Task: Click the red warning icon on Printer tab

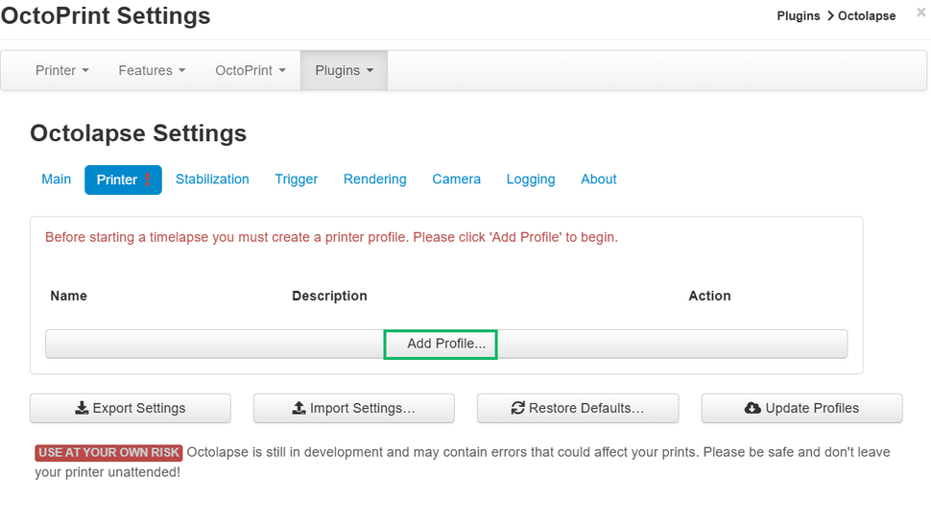Action: 148,179
